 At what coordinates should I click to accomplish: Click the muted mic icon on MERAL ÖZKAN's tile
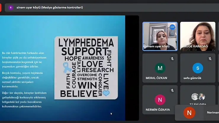pos(172,59)
